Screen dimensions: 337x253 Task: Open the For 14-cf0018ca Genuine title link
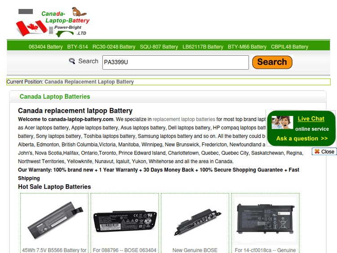pos(265,250)
